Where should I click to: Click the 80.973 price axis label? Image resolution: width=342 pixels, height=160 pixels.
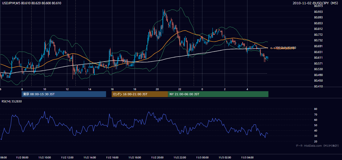pos(318,6)
